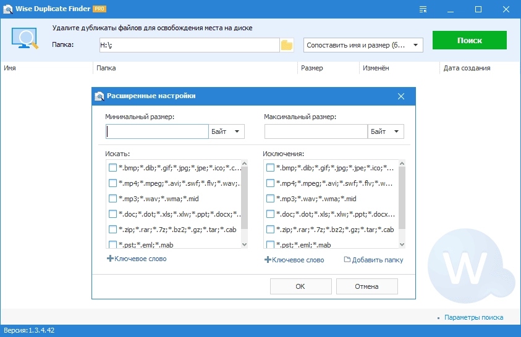Sort results by Имя column
This screenshot has height=337, width=521.
(46, 68)
